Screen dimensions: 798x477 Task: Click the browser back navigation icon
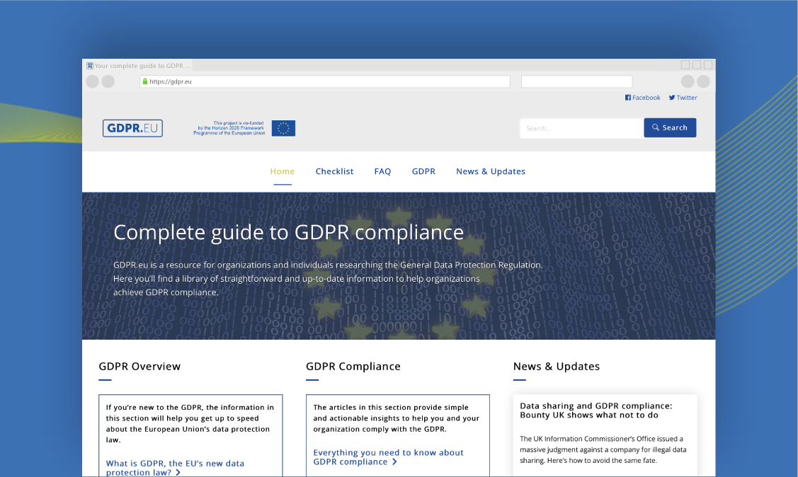point(92,81)
